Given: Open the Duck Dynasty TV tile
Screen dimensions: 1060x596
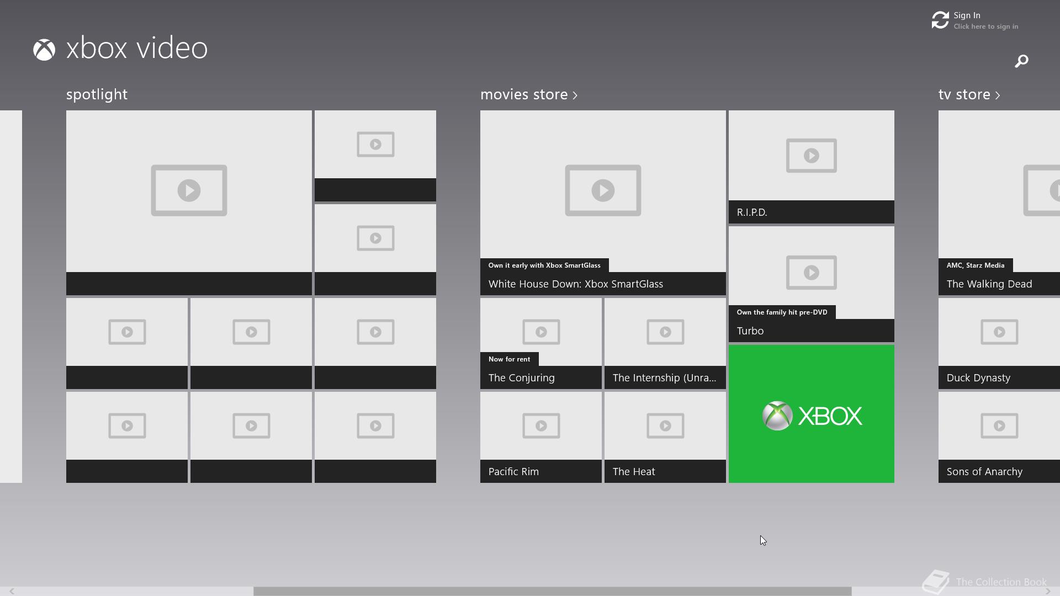Looking at the screenshot, I should point(999,343).
